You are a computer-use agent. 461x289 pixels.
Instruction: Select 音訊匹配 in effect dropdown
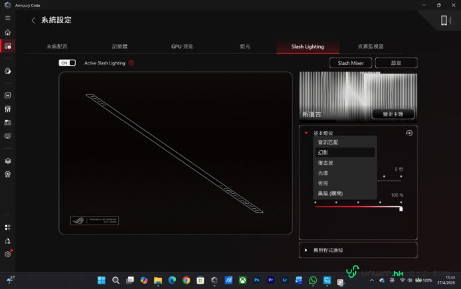point(345,142)
